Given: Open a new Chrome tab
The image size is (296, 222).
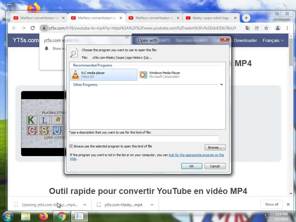Looking at the screenshot, I should (x=246, y=18).
